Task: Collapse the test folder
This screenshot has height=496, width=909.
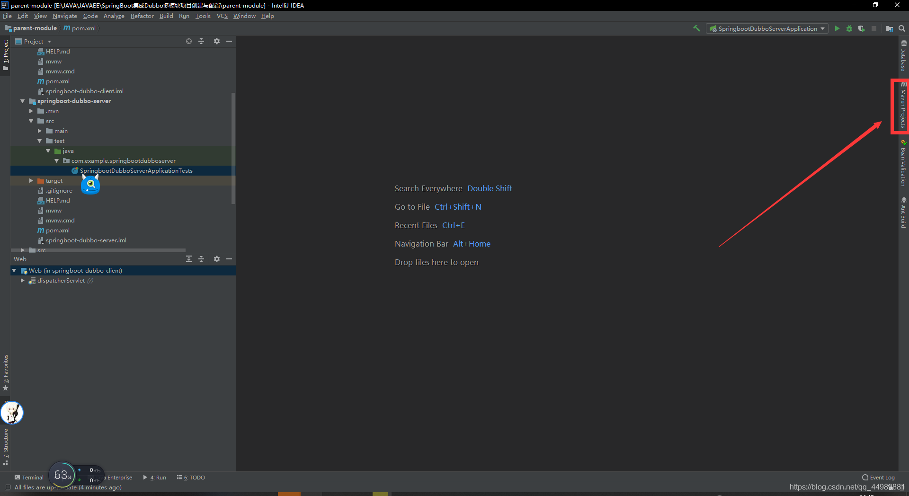Action: (39, 141)
